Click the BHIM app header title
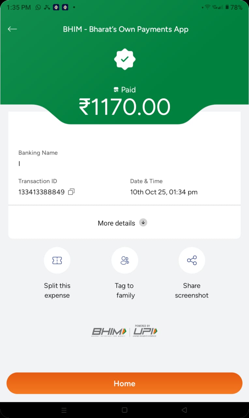The height and width of the screenshot is (418, 249). pos(125,29)
